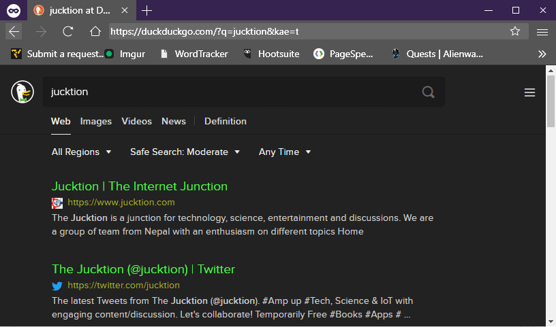This screenshot has height=327, width=556.
Task: Click the scrollbar down arrow
Action: (551, 322)
